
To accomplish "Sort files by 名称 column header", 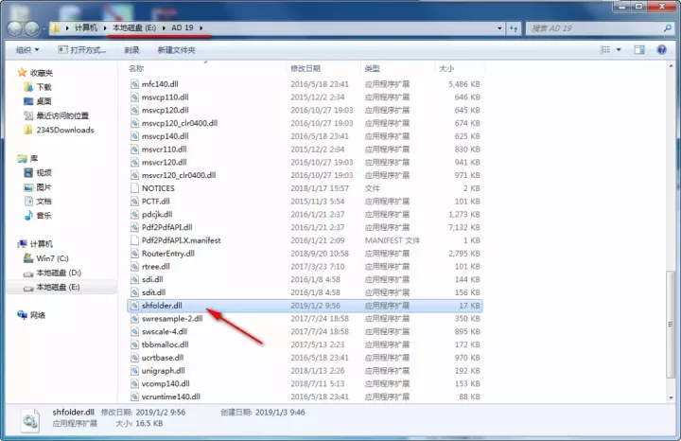I will (137, 69).
